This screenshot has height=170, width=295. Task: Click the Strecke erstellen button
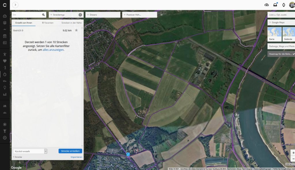coord(70,151)
